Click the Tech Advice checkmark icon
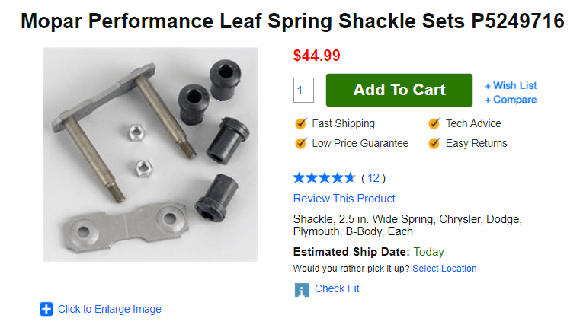The image size is (583, 328). pyautogui.click(x=434, y=123)
